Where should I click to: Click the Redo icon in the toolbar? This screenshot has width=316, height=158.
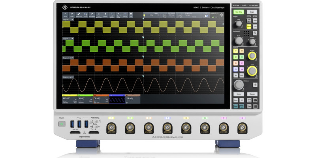[72, 15]
